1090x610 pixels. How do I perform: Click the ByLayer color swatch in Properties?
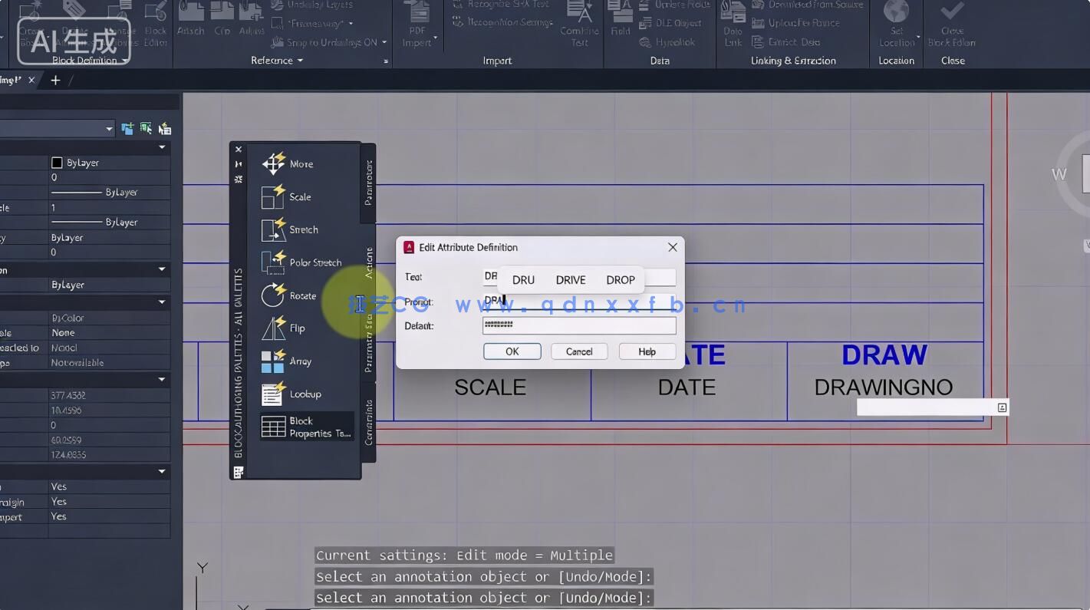[x=58, y=162]
